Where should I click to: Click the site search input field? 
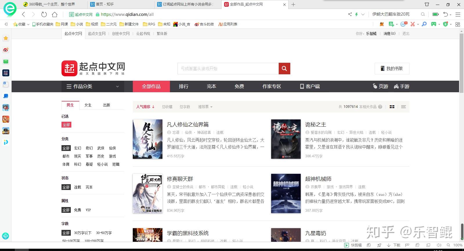228,69
